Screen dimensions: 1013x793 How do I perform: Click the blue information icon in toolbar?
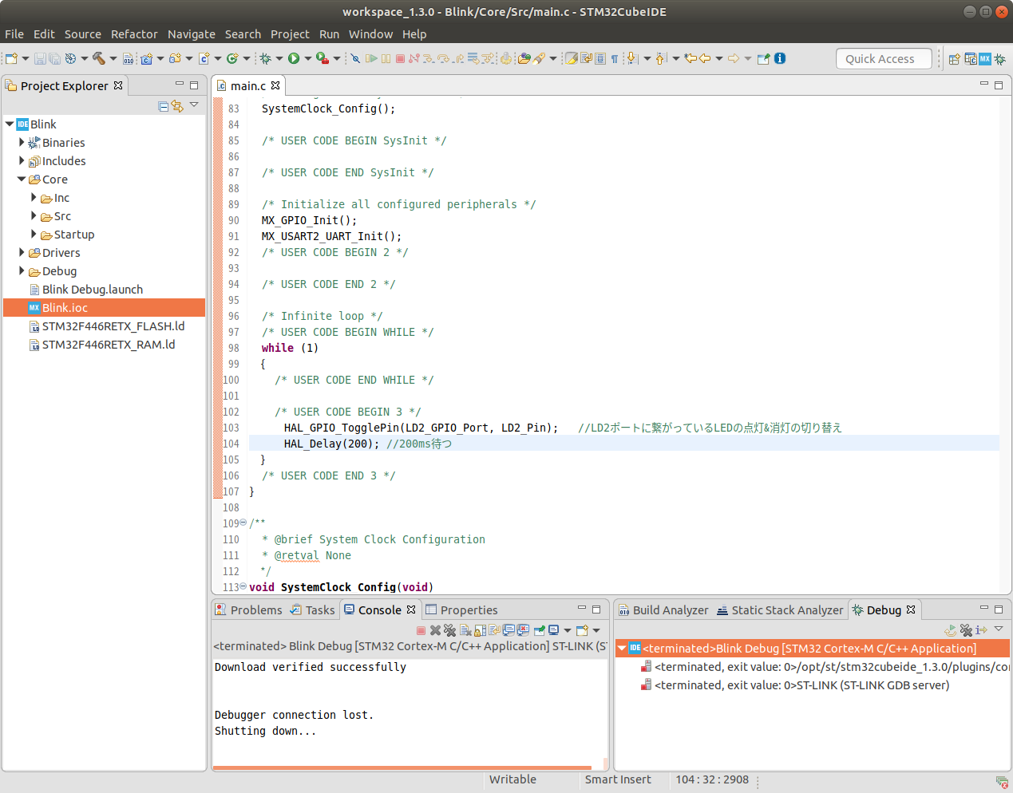tap(780, 58)
